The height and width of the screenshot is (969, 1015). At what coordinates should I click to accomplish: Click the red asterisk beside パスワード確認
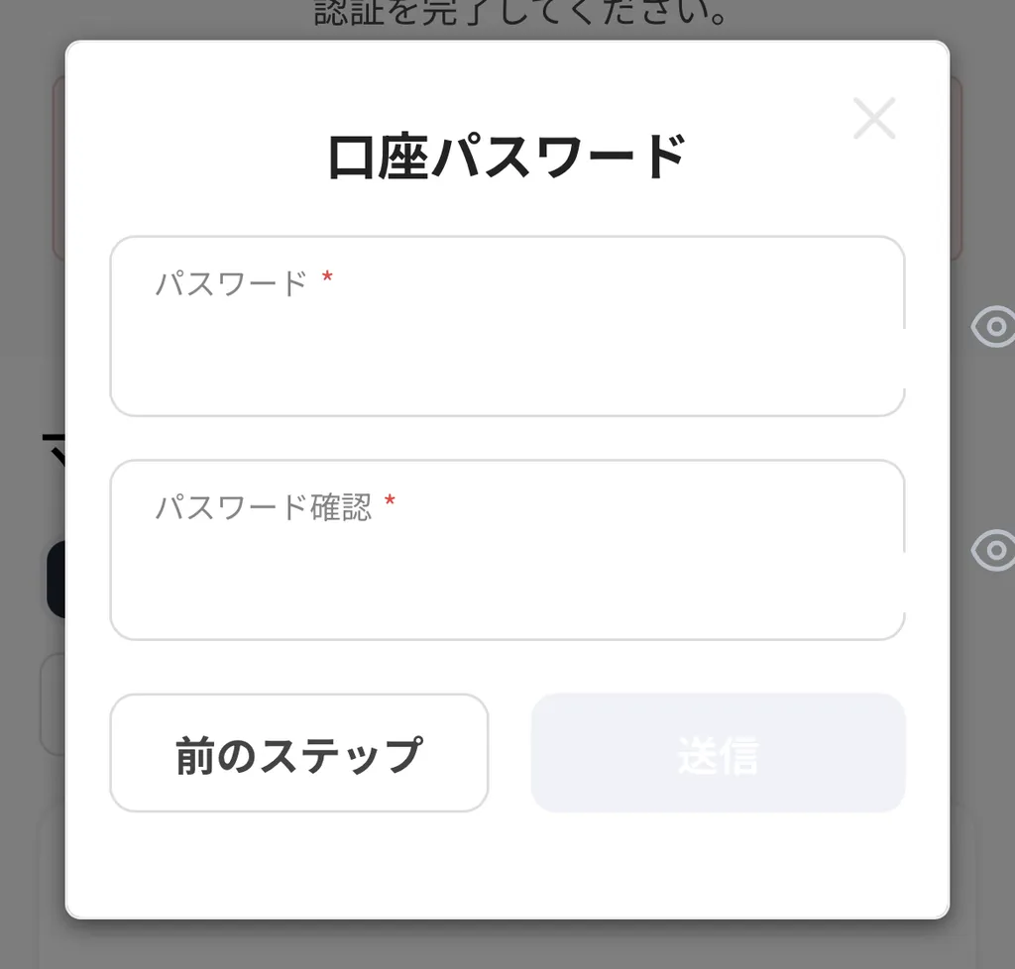390,504
